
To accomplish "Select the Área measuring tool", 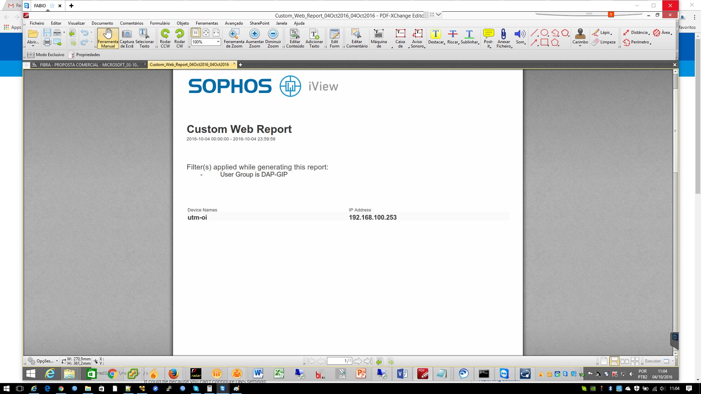I will click(x=662, y=32).
